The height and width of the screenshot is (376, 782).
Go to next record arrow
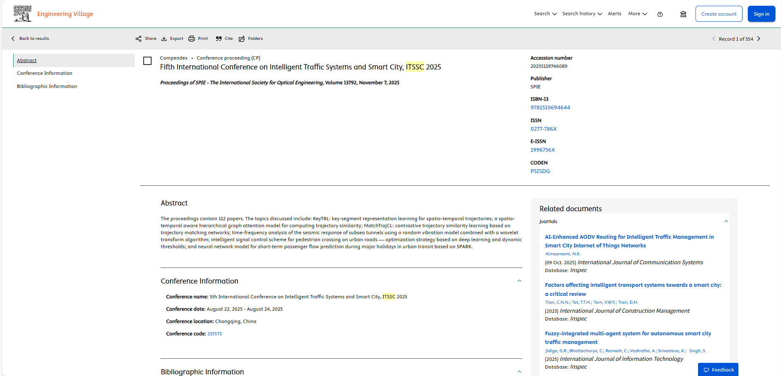pyautogui.click(x=759, y=39)
